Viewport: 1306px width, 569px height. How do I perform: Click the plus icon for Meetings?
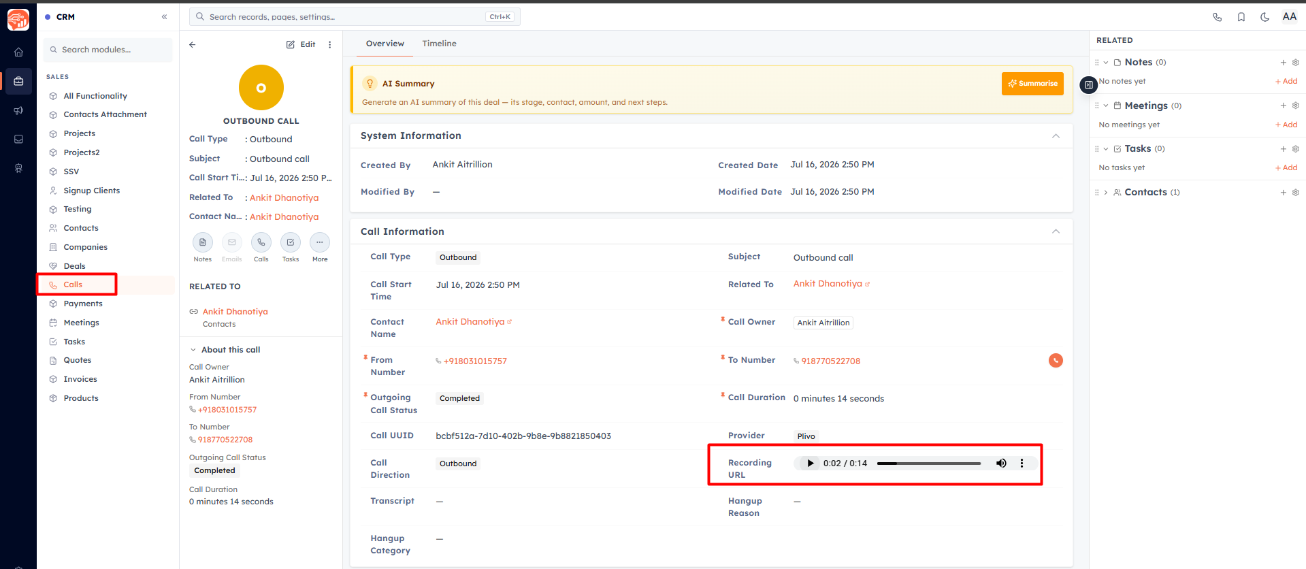(x=1284, y=105)
